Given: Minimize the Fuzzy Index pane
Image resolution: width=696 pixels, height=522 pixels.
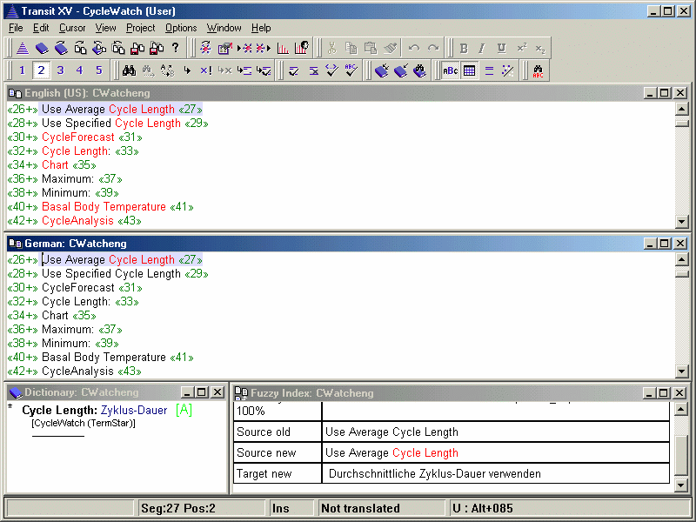Looking at the screenshot, I should click(x=649, y=393).
